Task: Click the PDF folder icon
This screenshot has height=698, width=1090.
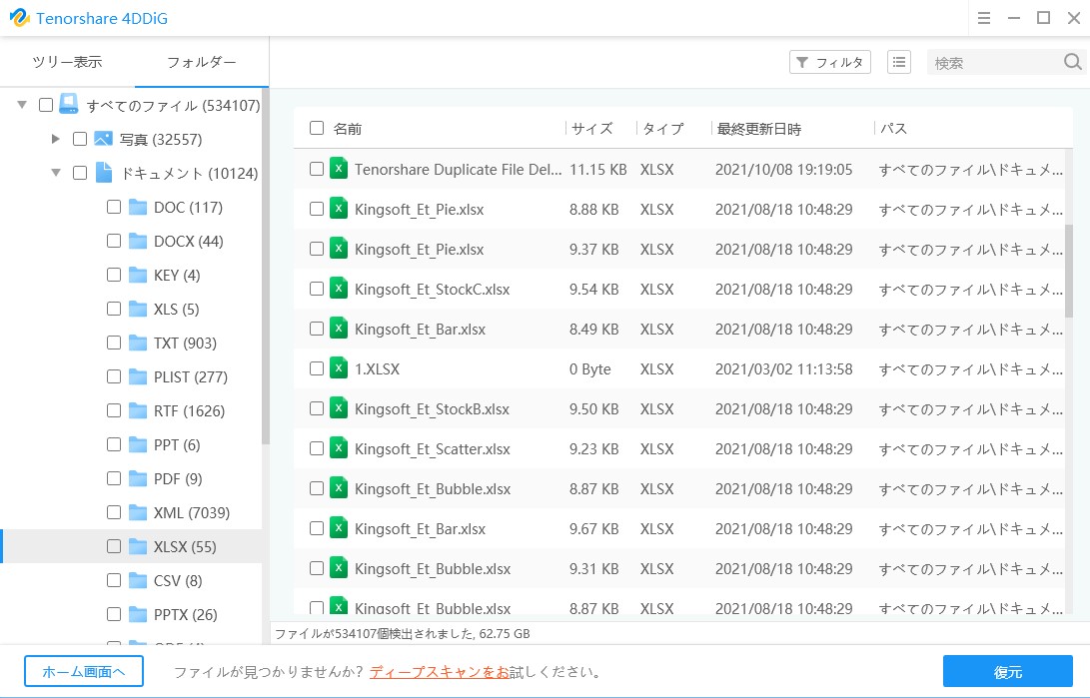Action: (x=138, y=478)
